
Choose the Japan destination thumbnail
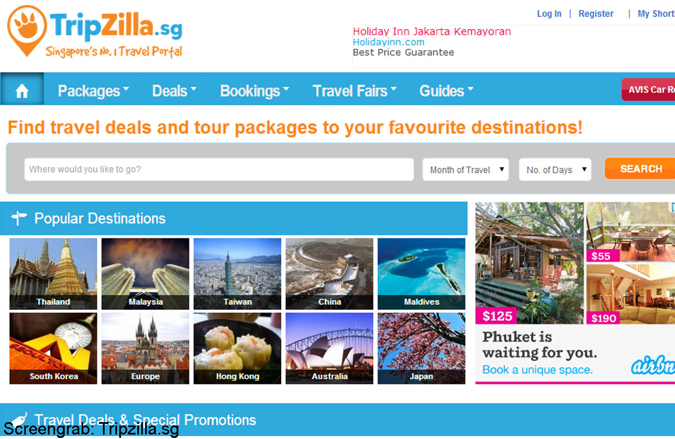421,349
